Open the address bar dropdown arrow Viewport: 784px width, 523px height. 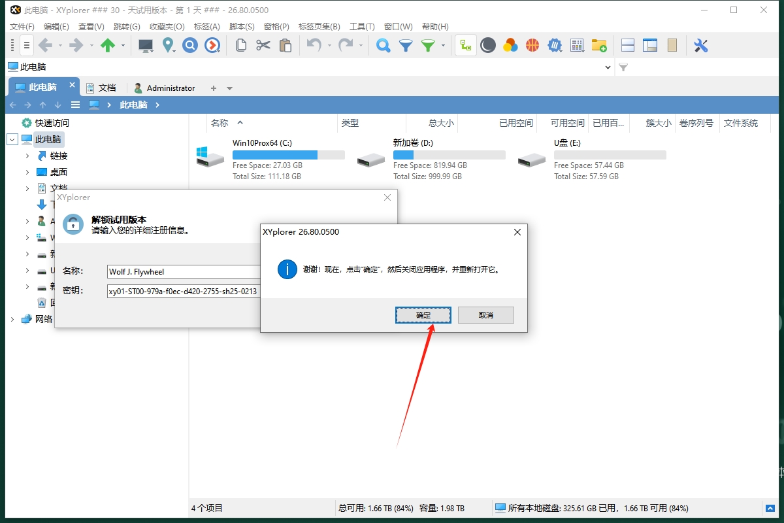pos(608,67)
